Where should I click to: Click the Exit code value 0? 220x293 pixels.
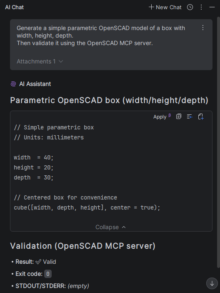click(x=48, y=274)
